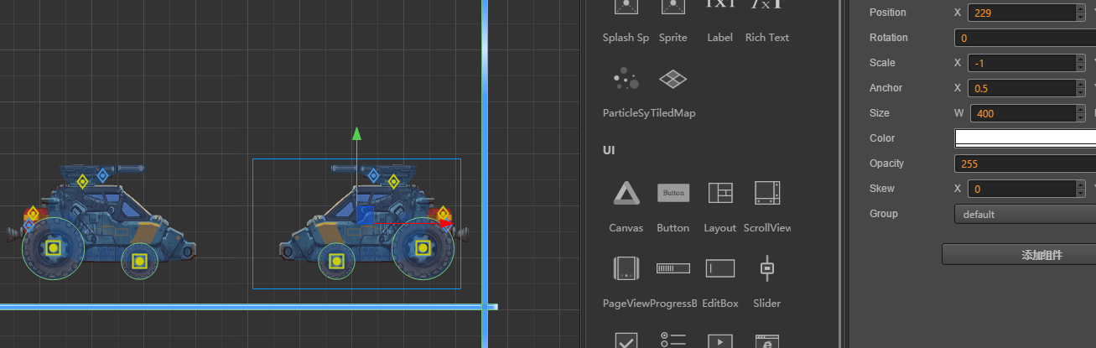
Task: Select the left vehicle's large wheel collider
Action: (53, 247)
